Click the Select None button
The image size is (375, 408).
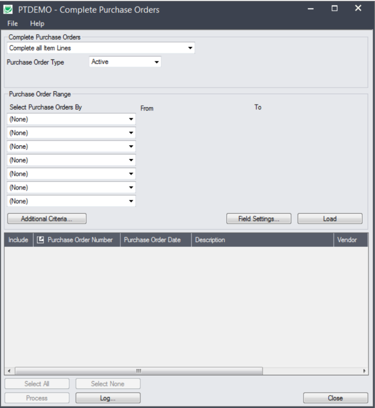click(108, 384)
